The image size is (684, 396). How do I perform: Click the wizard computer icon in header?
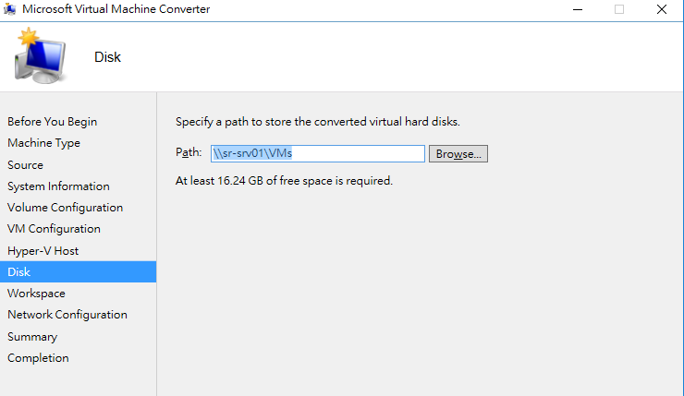(40, 55)
